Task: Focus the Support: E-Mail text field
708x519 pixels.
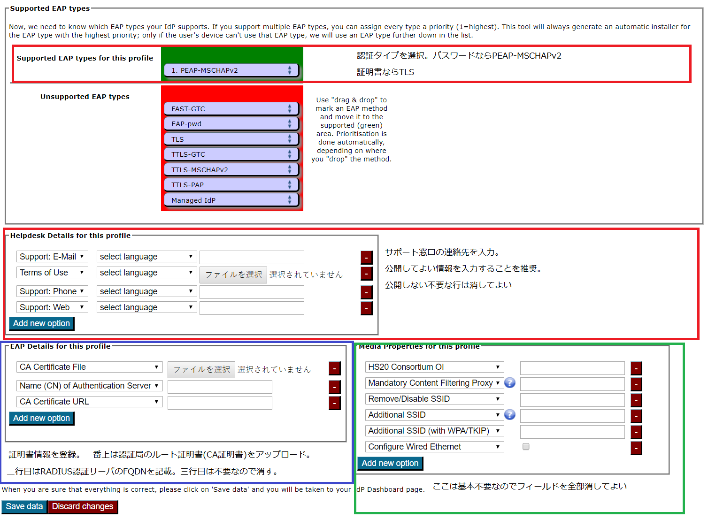Action: (x=252, y=257)
